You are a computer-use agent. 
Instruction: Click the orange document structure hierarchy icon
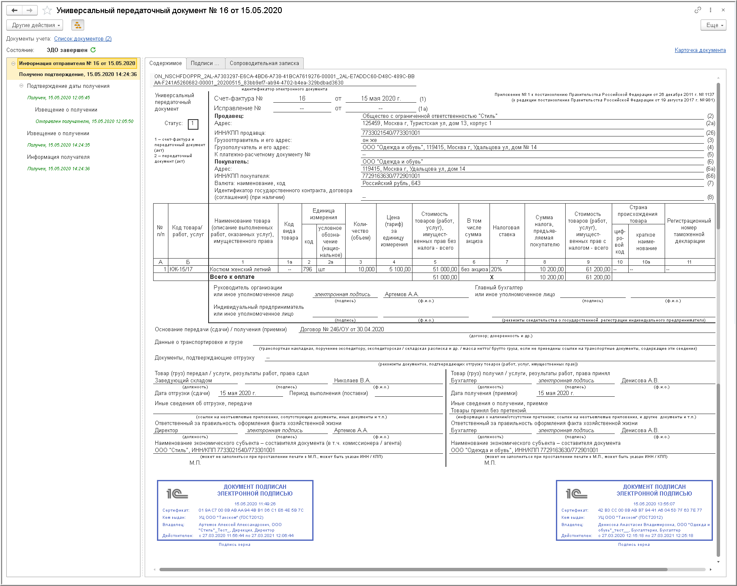77,25
